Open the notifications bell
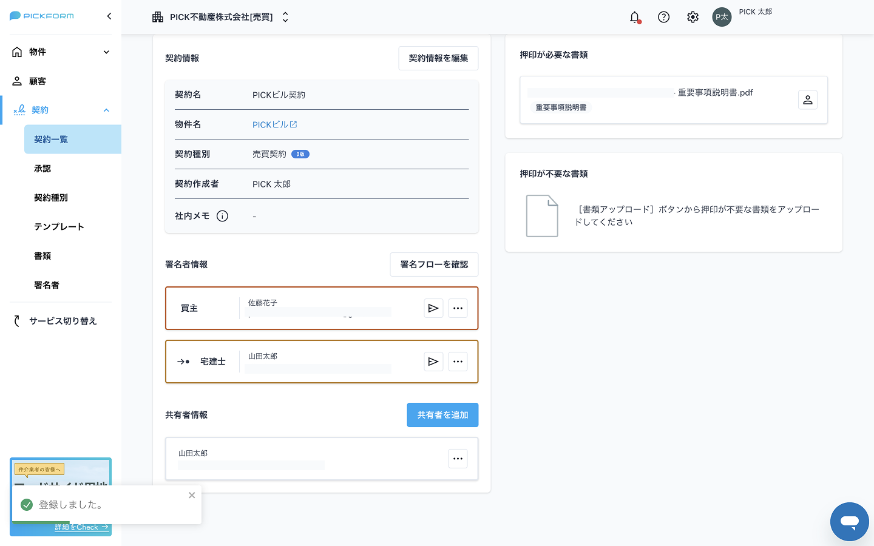The width and height of the screenshot is (874, 546). pyautogui.click(x=635, y=17)
